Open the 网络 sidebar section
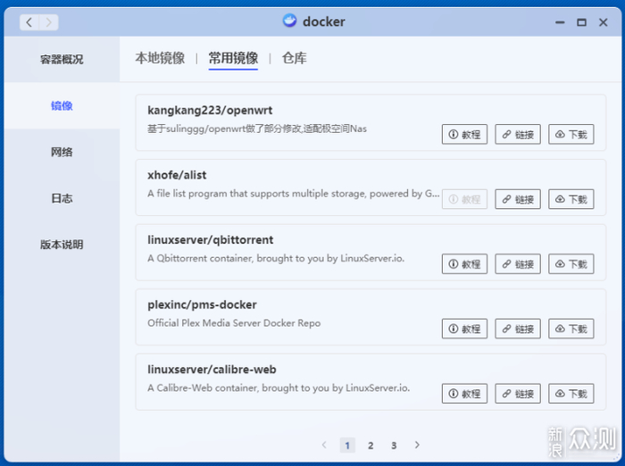The height and width of the screenshot is (466, 625). tap(62, 152)
